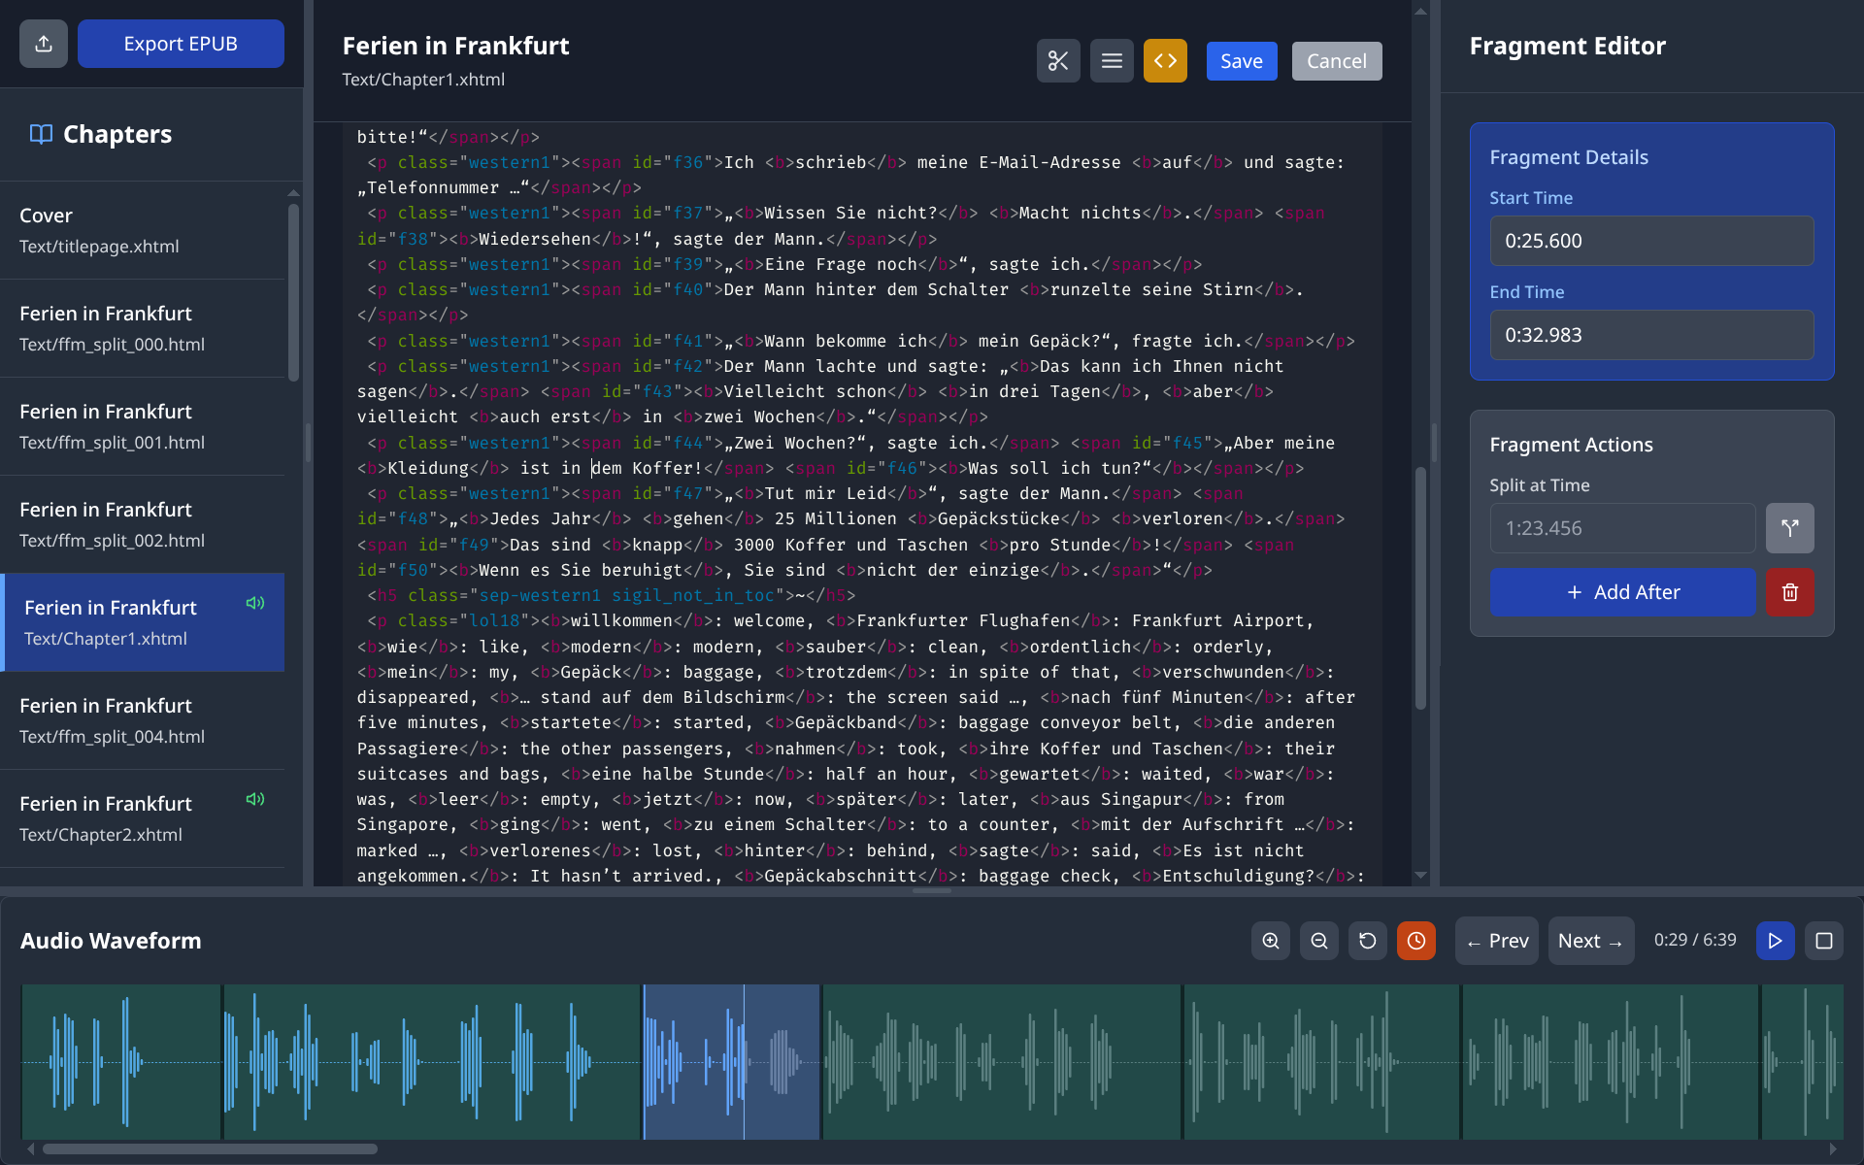This screenshot has width=1864, height=1165.
Task: Save the chapter edits
Action: click(1241, 61)
